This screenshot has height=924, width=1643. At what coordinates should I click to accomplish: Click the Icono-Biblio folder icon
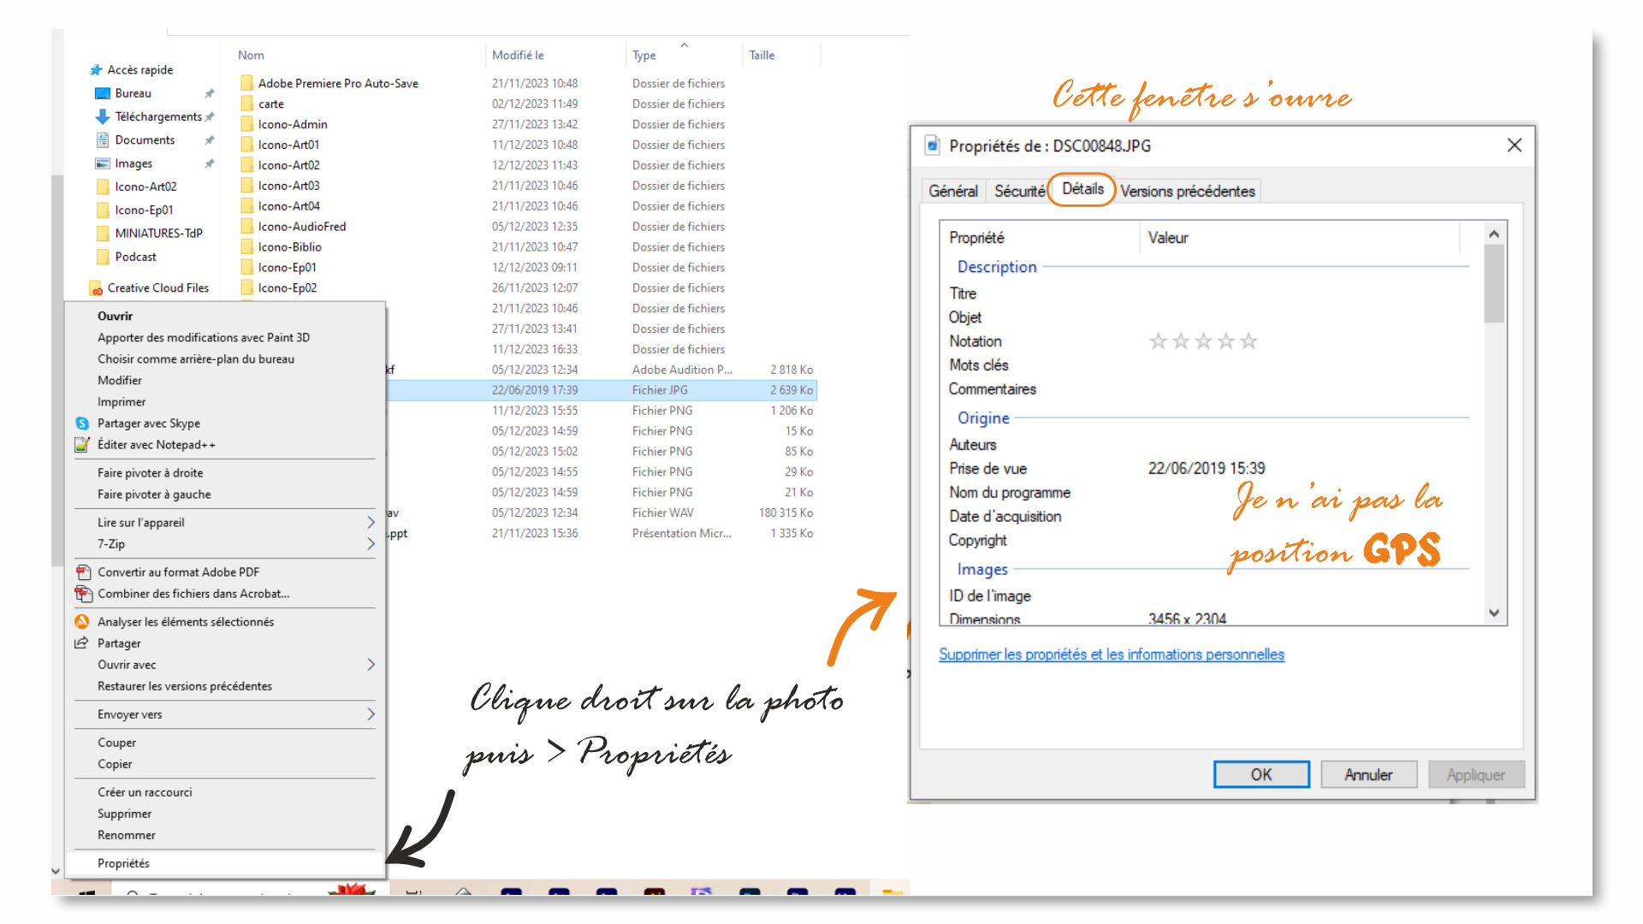pyautogui.click(x=247, y=247)
